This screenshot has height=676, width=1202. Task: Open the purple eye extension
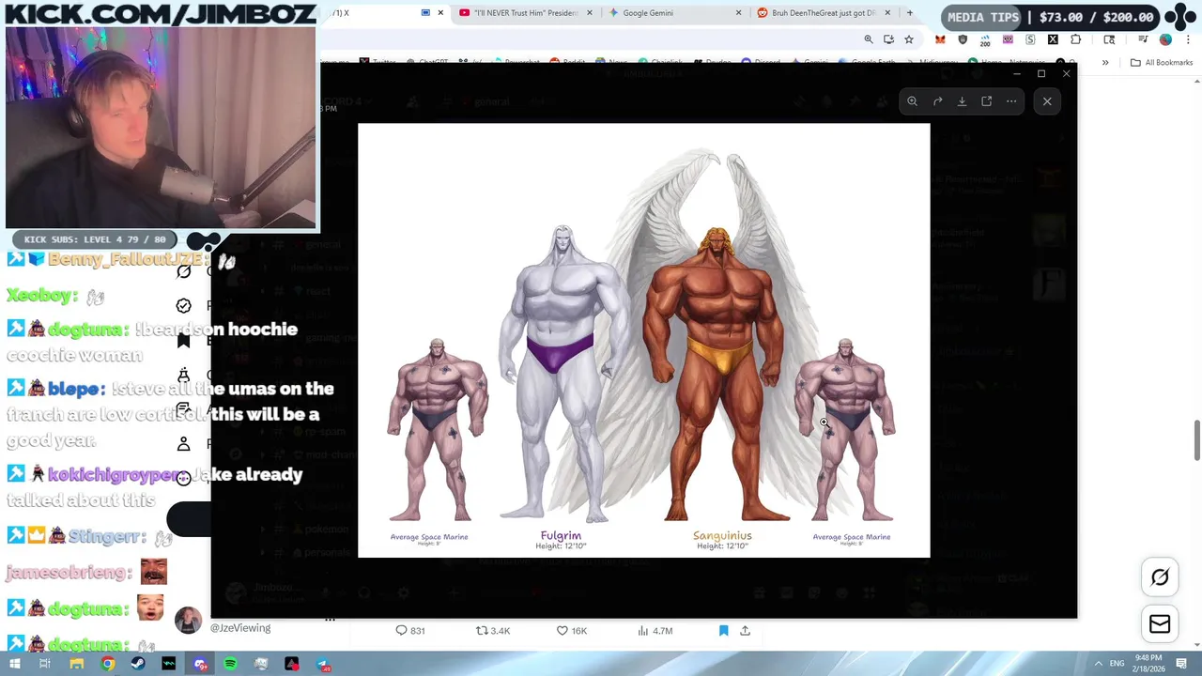[1008, 39]
